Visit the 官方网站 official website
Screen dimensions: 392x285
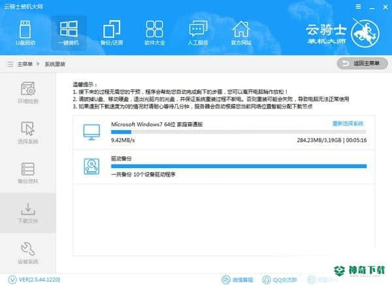[x=241, y=33]
